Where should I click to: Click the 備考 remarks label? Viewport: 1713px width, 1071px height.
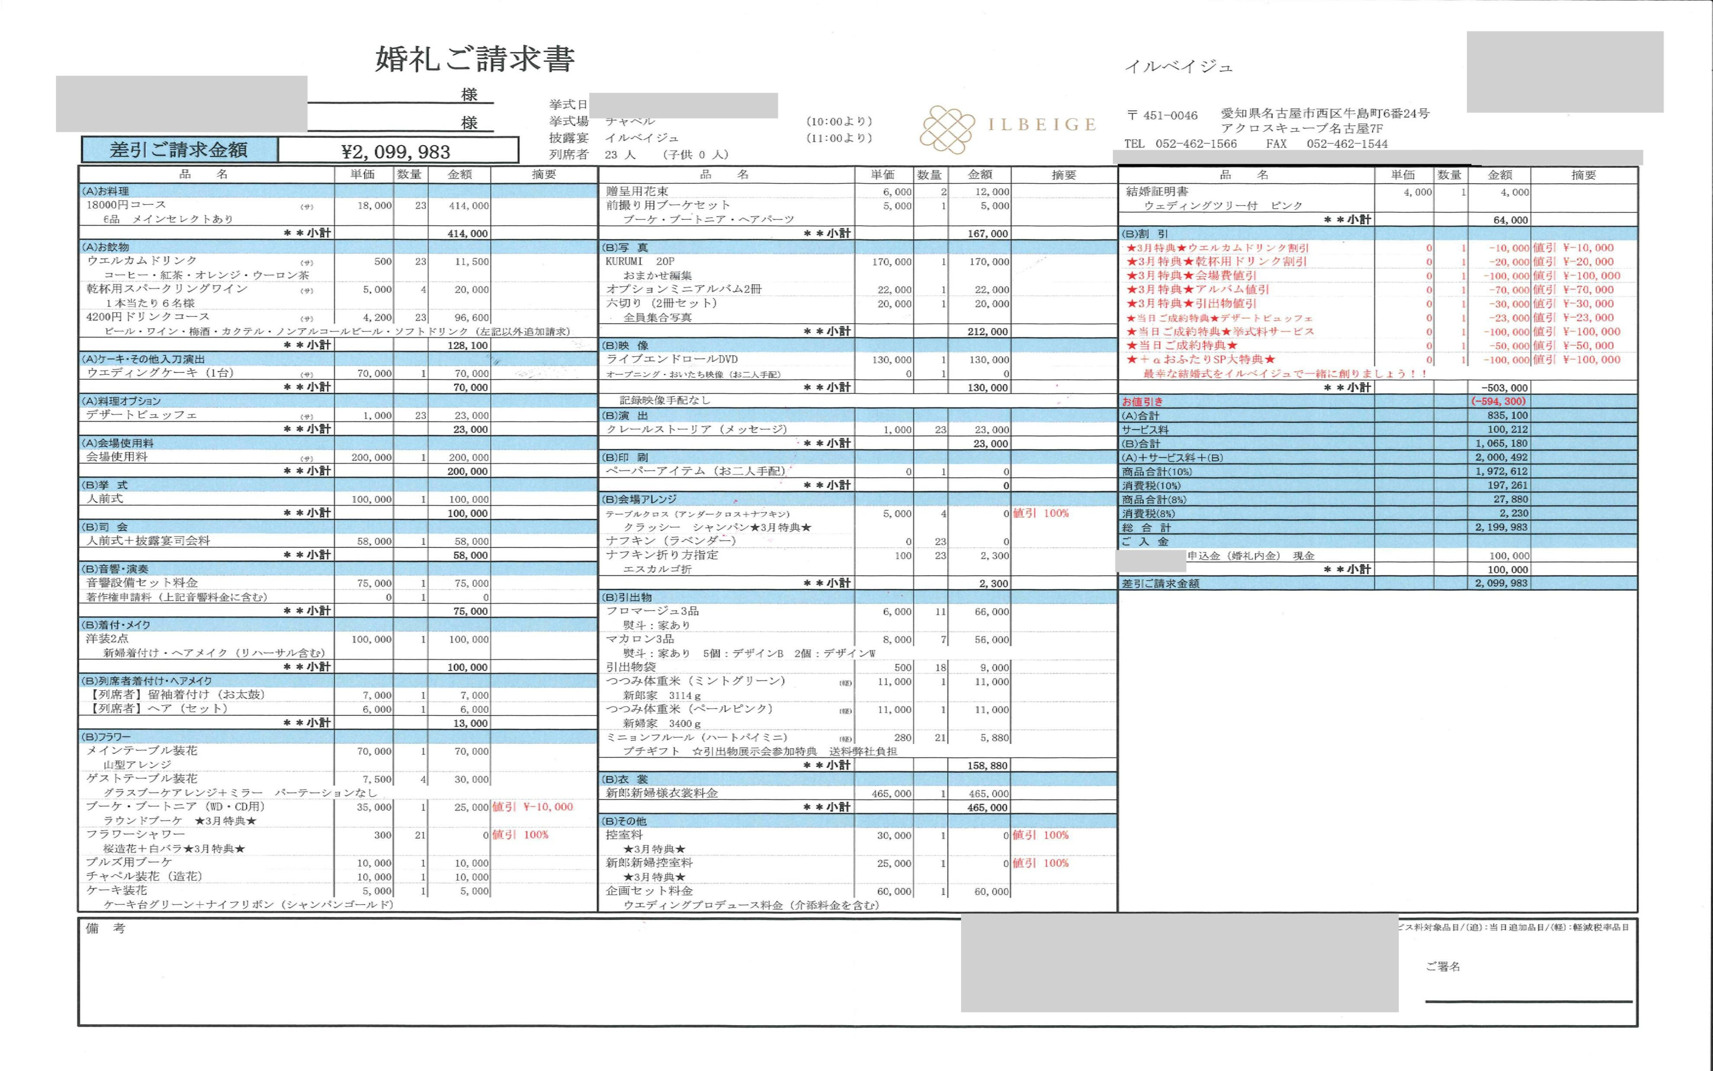click(x=105, y=929)
